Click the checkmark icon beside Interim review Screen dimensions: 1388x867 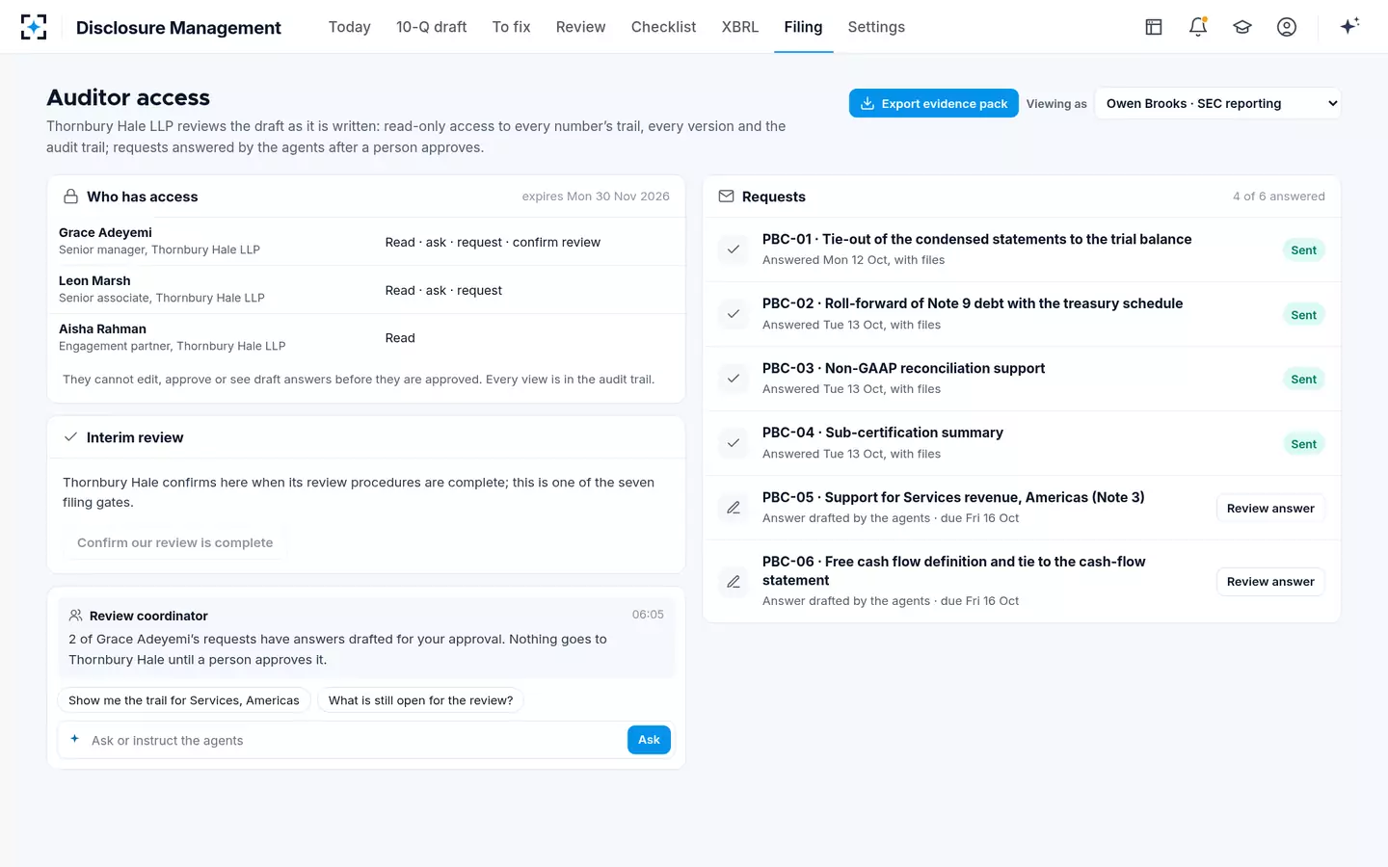(70, 437)
